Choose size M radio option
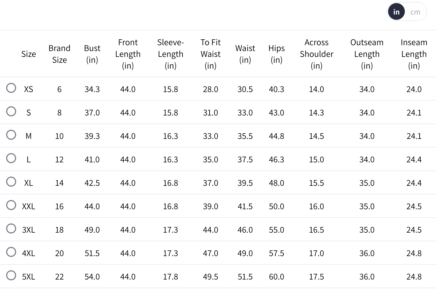Image resolution: width=436 pixels, height=289 pixels. [11, 135]
